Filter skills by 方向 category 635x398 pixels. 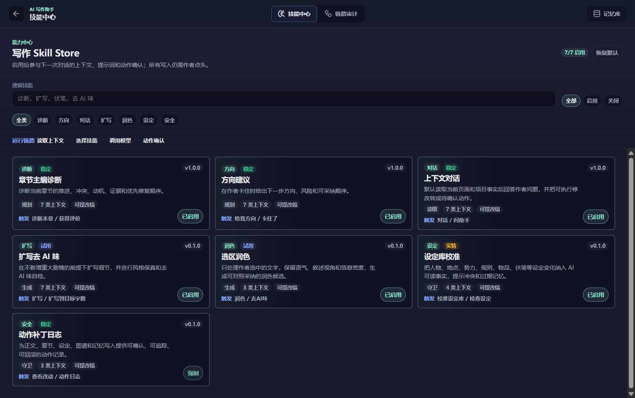click(64, 120)
